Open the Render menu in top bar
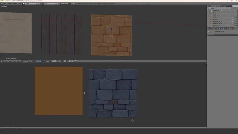The image size is (238, 134). 10,3
